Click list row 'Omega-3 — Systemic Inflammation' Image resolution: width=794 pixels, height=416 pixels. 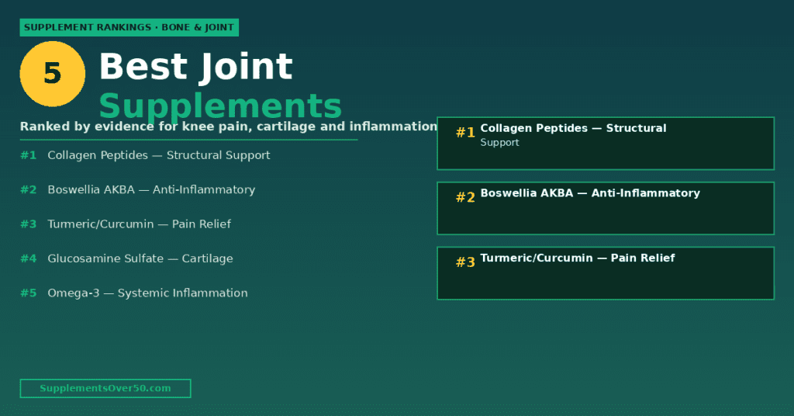134,293
